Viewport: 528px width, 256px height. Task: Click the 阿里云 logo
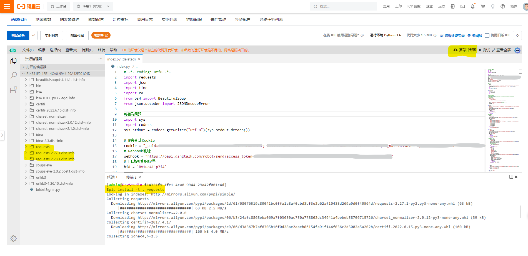[29, 6]
